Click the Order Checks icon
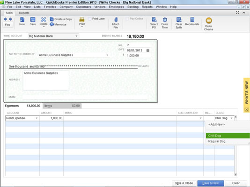This screenshot has width=250, height=187. click(208, 21)
